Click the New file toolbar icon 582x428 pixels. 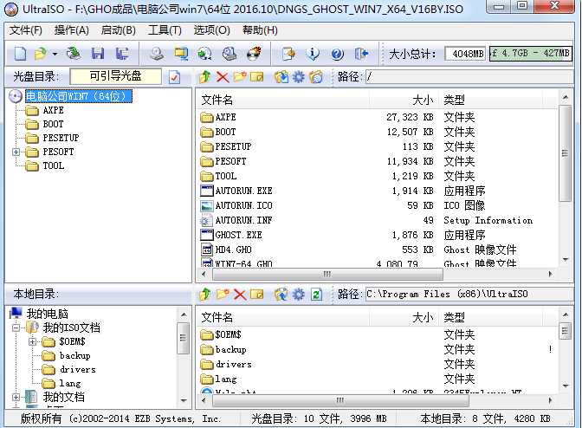[20, 55]
